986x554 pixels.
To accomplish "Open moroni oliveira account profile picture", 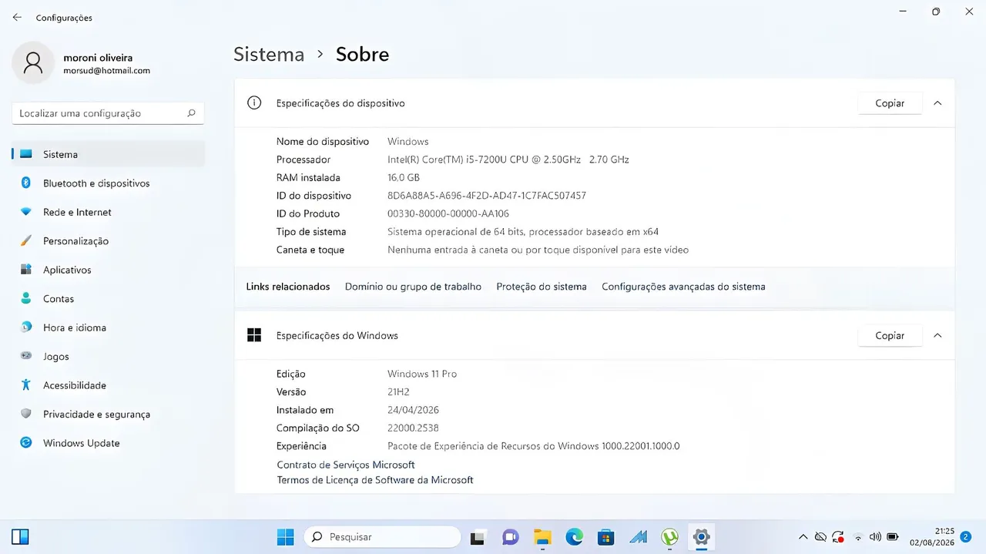I will 33,63.
